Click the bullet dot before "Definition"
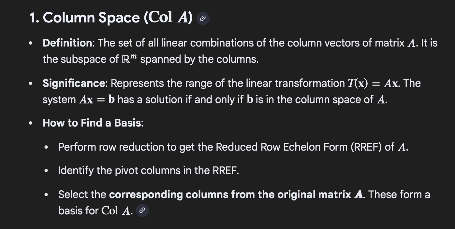Viewport: 455px width, 229px height. pos(31,43)
